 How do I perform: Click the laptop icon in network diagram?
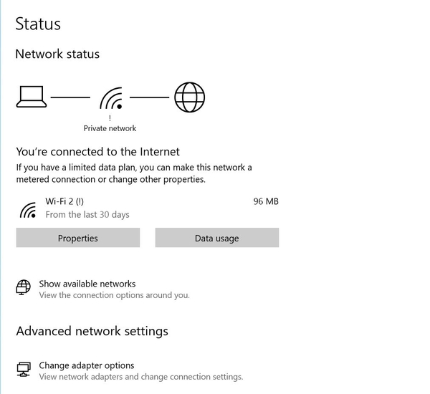tap(31, 97)
